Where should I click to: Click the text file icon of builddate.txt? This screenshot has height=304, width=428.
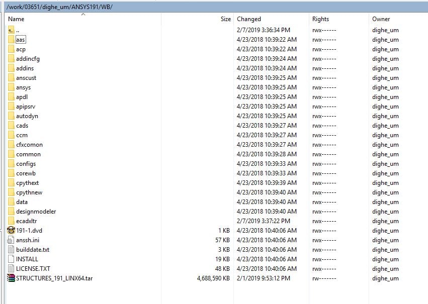coord(11,249)
